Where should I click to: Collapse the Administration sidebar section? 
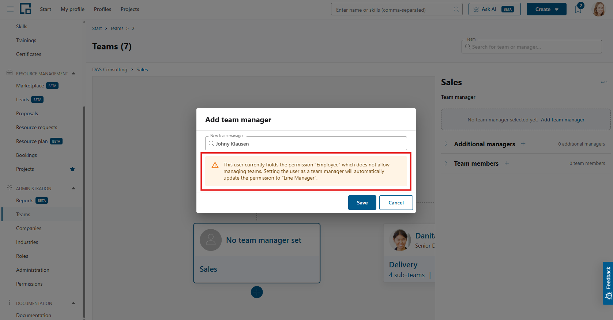point(74,188)
